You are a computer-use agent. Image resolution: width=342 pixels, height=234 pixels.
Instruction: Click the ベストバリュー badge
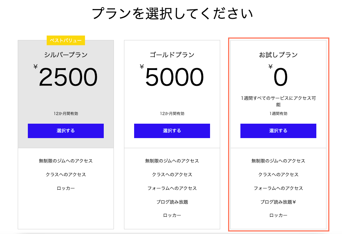[x=65, y=41]
